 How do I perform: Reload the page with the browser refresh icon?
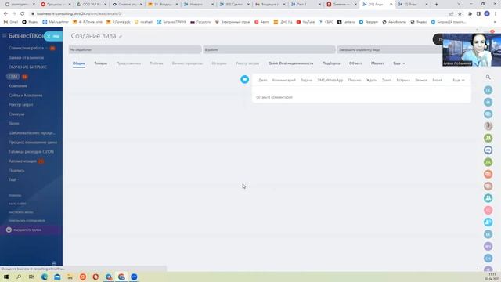(x=23, y=14)
